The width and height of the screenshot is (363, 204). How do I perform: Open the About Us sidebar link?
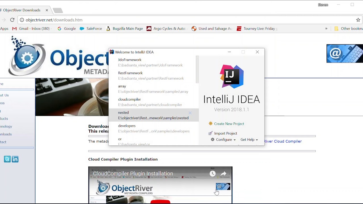tap(4, 95)
